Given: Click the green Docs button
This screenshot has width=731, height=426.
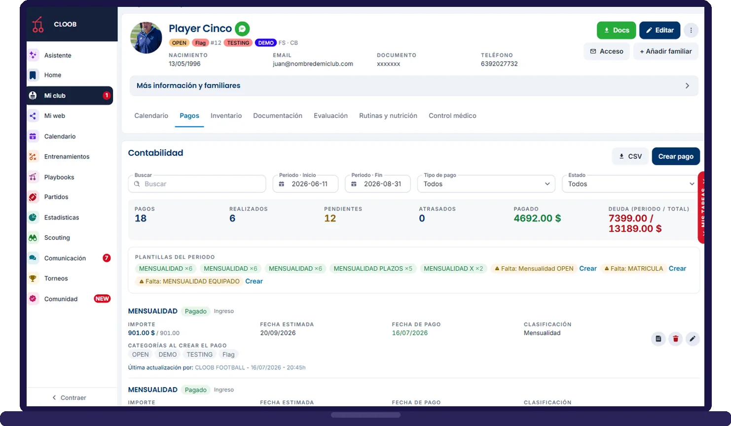Looking at the screenshot, I should coord(617,30).
